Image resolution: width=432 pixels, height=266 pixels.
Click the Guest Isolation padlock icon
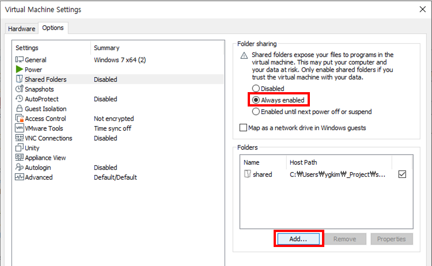(x=19, y=108)
